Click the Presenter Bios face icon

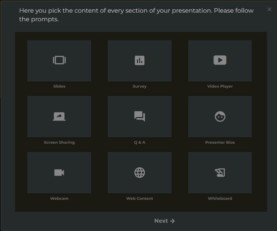coord(220,116)
